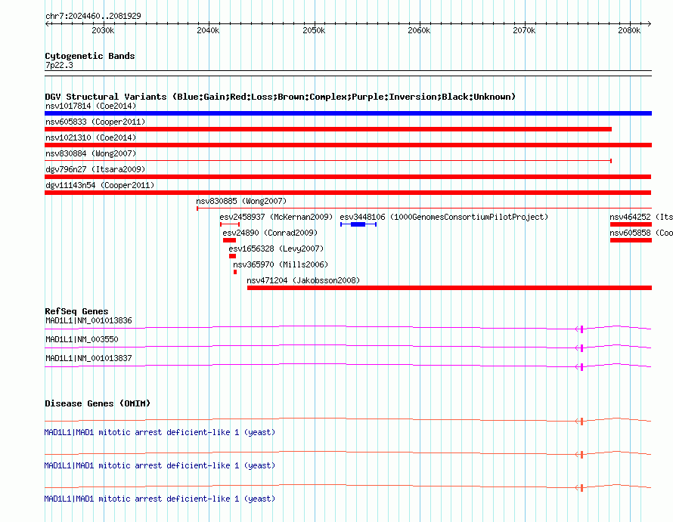Click the DGV Structural Variants track heading
Image resolution: width=673 pixels, height=522 pixels.
pyautogui.click(x=281, y=97)
